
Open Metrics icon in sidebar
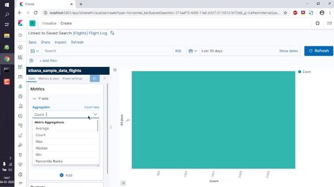tap(20, 106)
